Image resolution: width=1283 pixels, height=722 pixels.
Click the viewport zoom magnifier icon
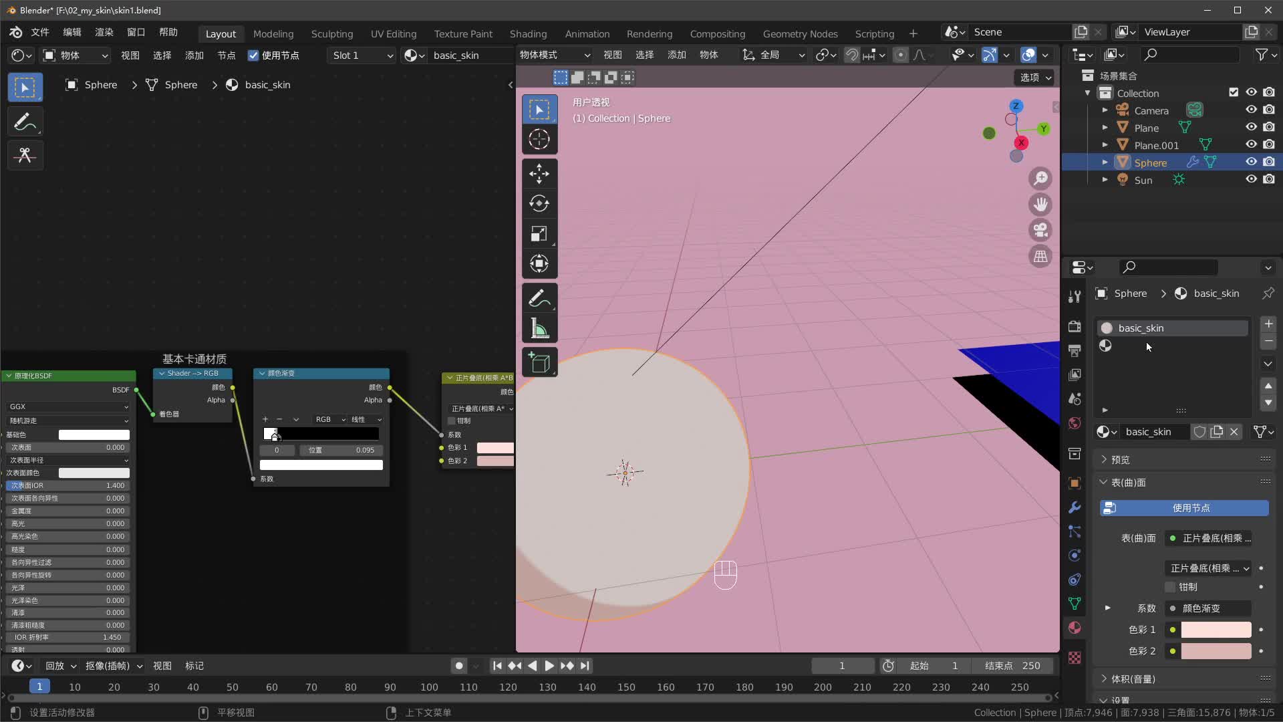tap(1040, 178)
